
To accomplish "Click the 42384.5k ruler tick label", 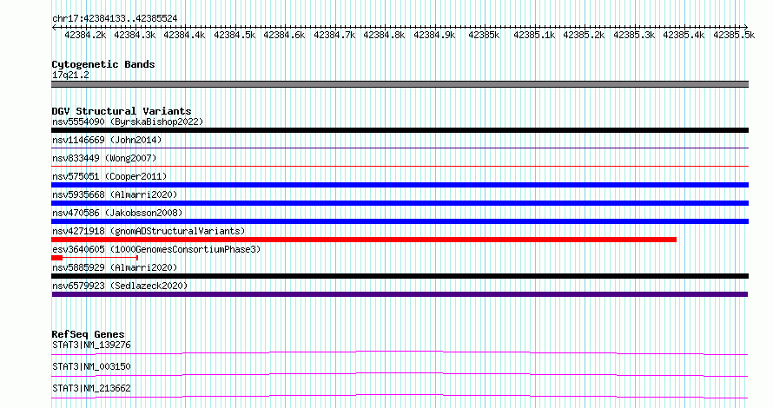I will pyautogui.click(x=235, y=36).
